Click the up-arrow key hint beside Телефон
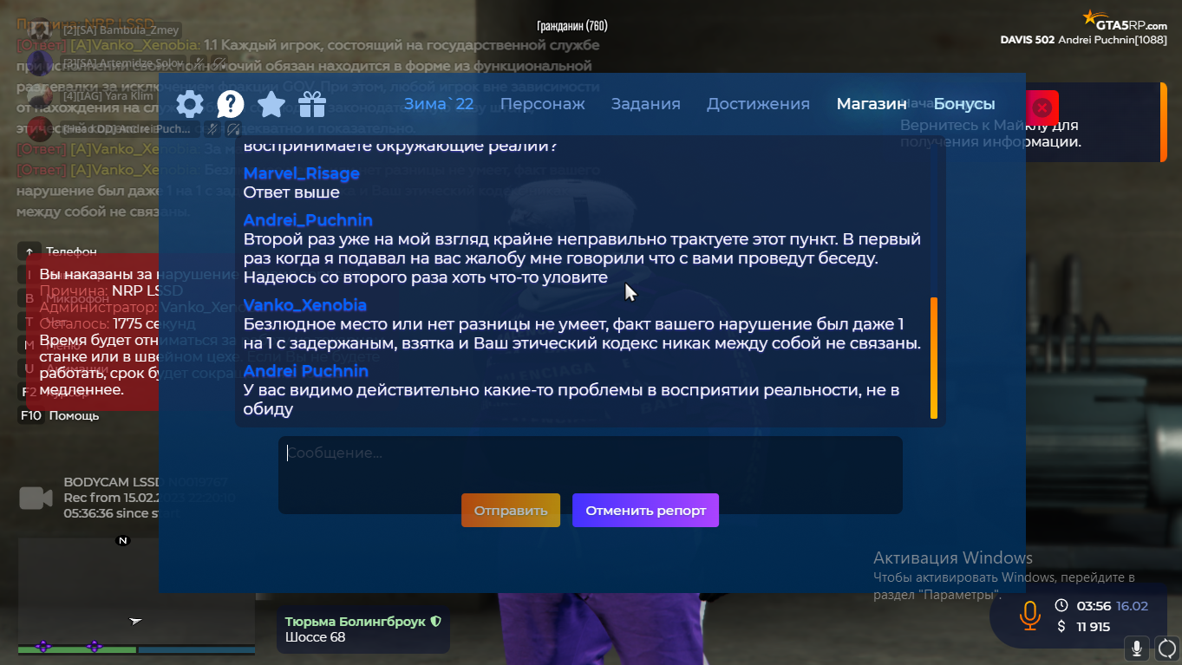 coord(29,251)
